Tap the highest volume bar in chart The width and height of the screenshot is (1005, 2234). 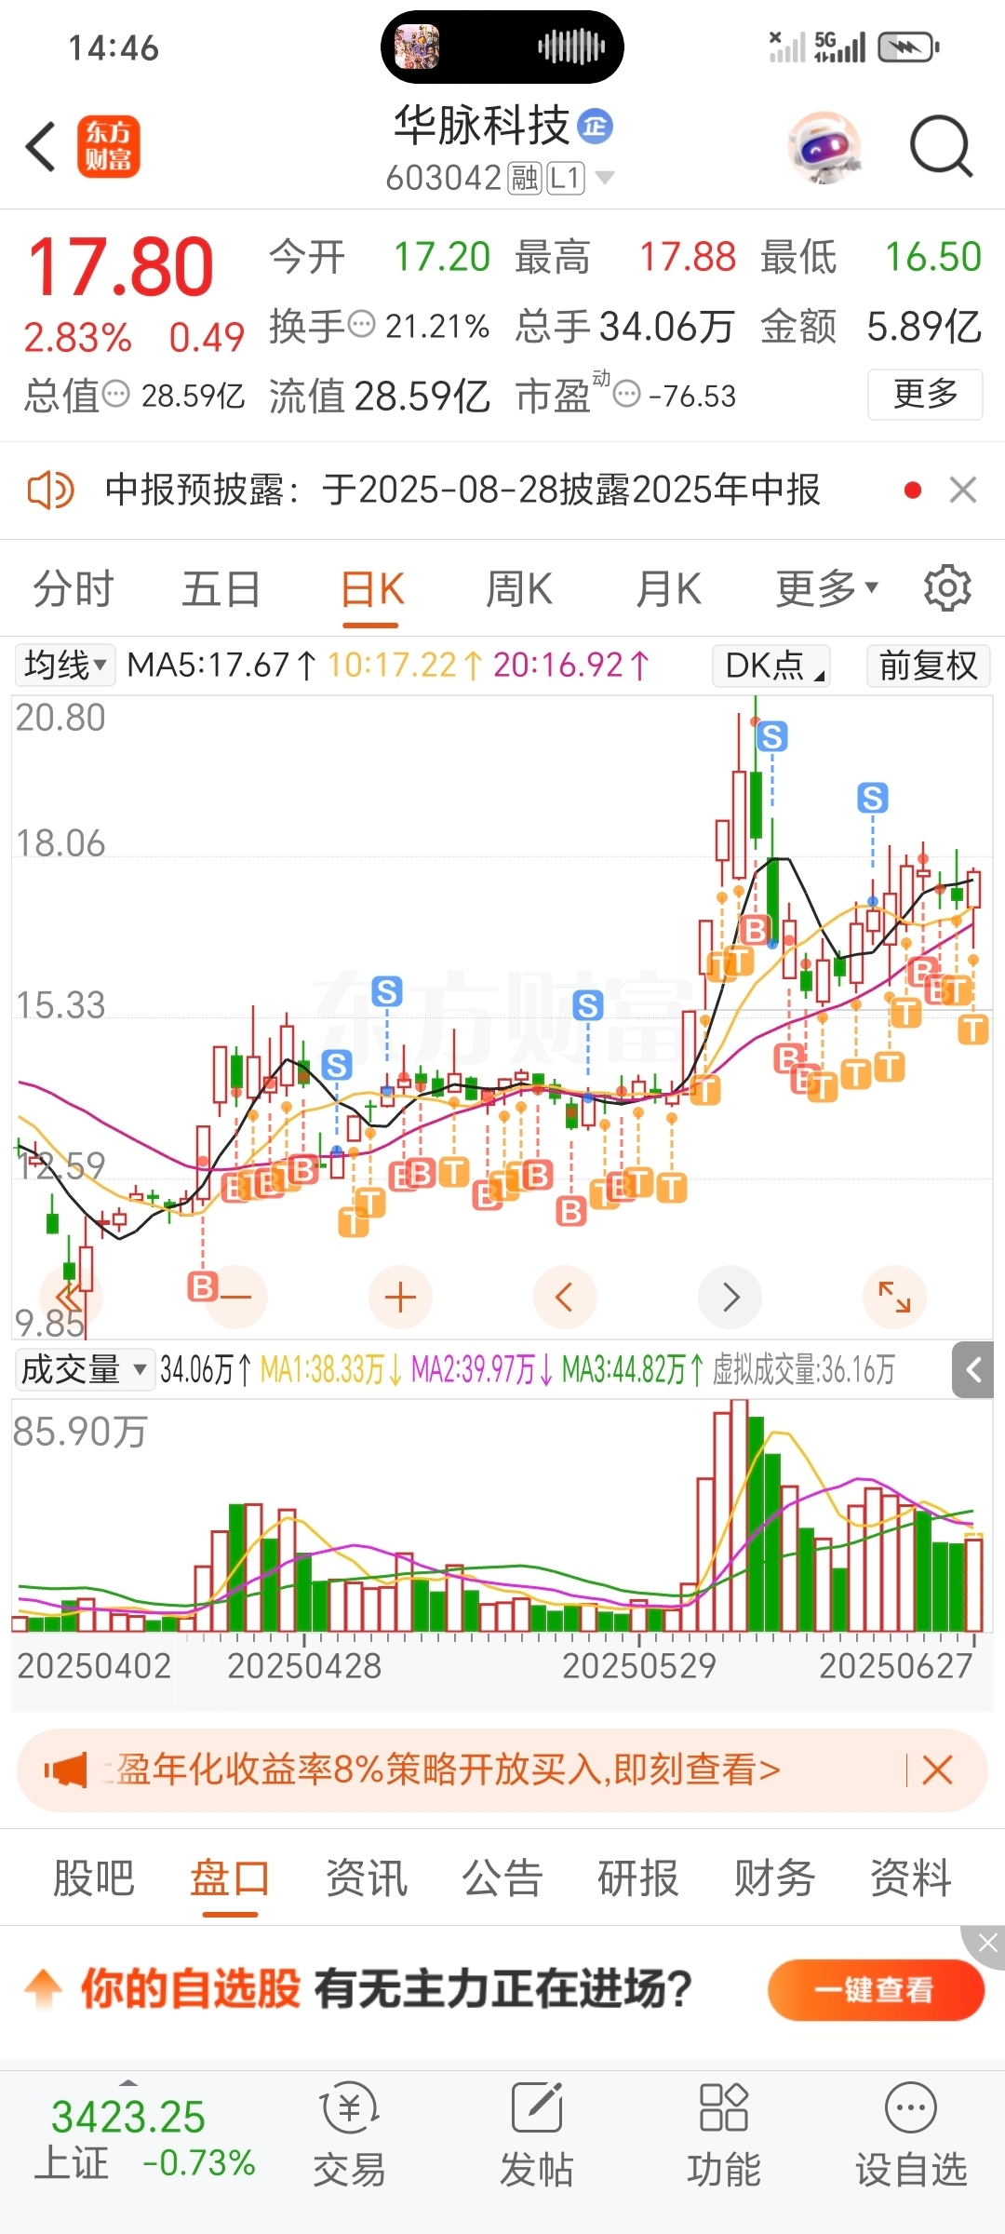point(740,1514)
